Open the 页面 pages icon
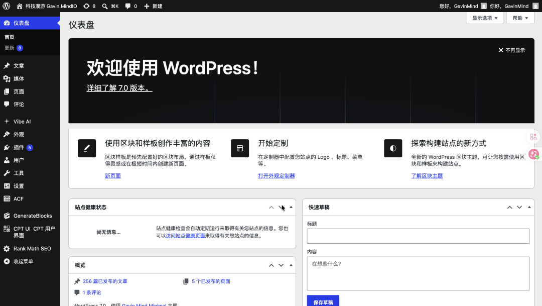 click(x=7, y=91)
